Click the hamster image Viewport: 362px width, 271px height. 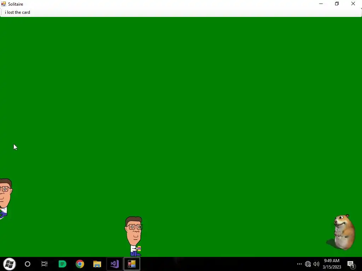(x=341, y=232)
